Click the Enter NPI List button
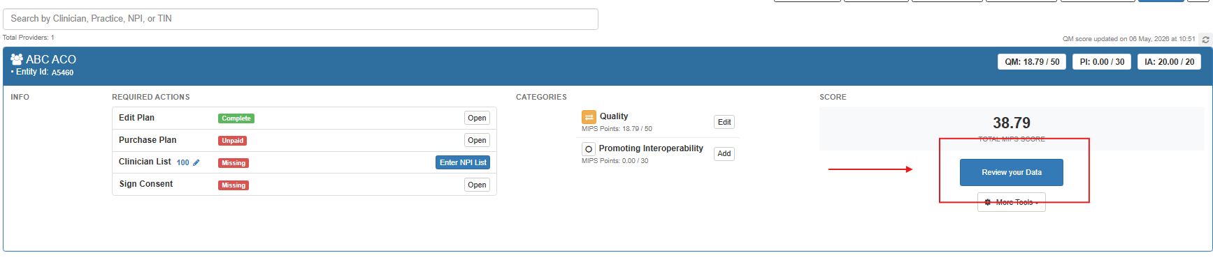 tap(463, 162)
